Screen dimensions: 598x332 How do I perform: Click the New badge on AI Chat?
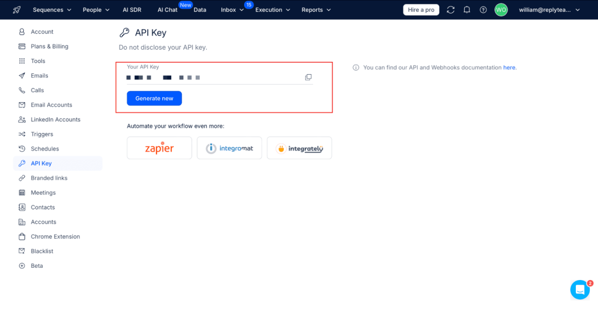pyautogui.click(x=186, y=5)
